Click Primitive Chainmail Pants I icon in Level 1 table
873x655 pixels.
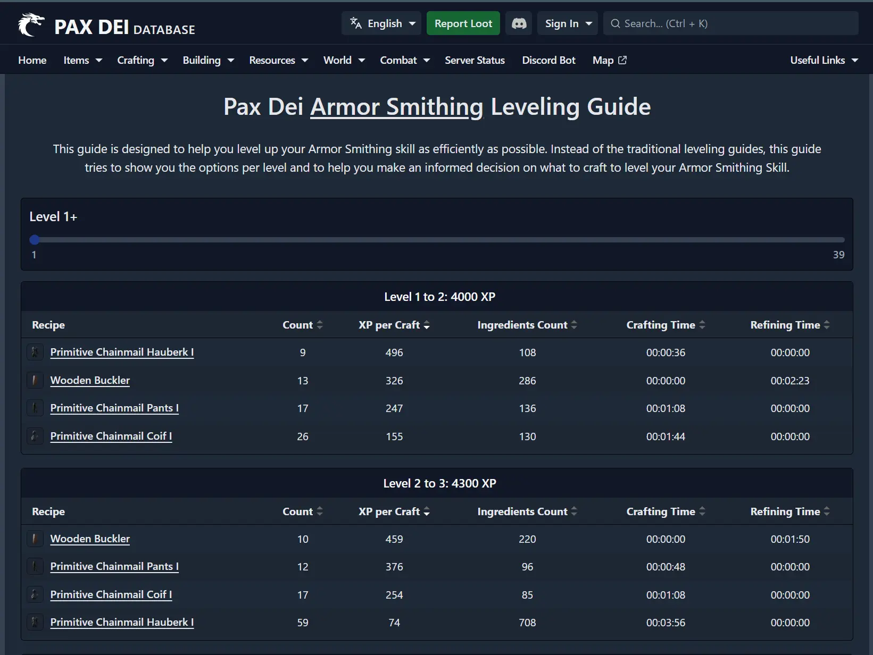(35, 408)
